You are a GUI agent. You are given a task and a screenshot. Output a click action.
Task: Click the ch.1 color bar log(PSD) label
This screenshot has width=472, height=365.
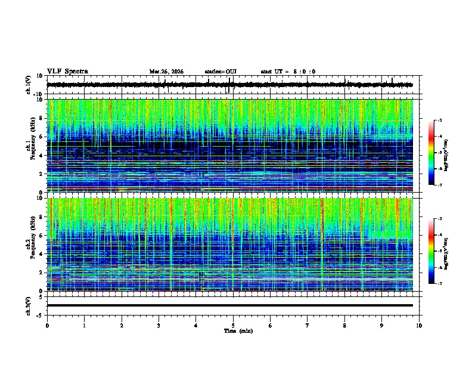point(446,156)
